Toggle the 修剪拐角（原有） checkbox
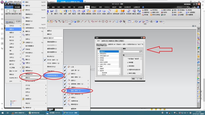Viewport: 205px width, 115px height. click(65, 84)
